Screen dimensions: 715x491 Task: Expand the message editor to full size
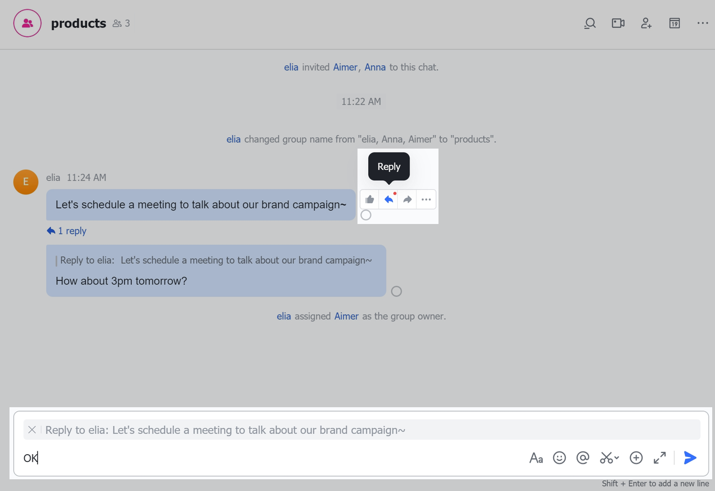click(660, 458)
